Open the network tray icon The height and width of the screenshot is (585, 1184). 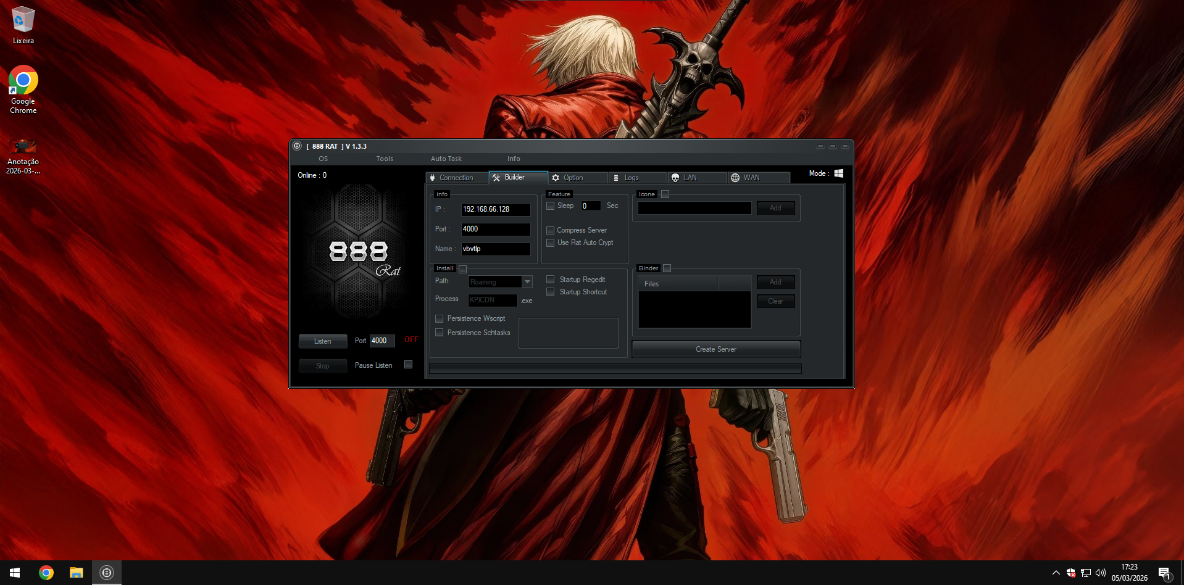point(1086,573)
